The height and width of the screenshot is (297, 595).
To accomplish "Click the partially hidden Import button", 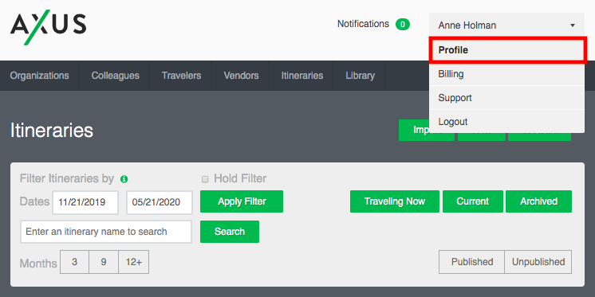I will click(x=427, y=131).
